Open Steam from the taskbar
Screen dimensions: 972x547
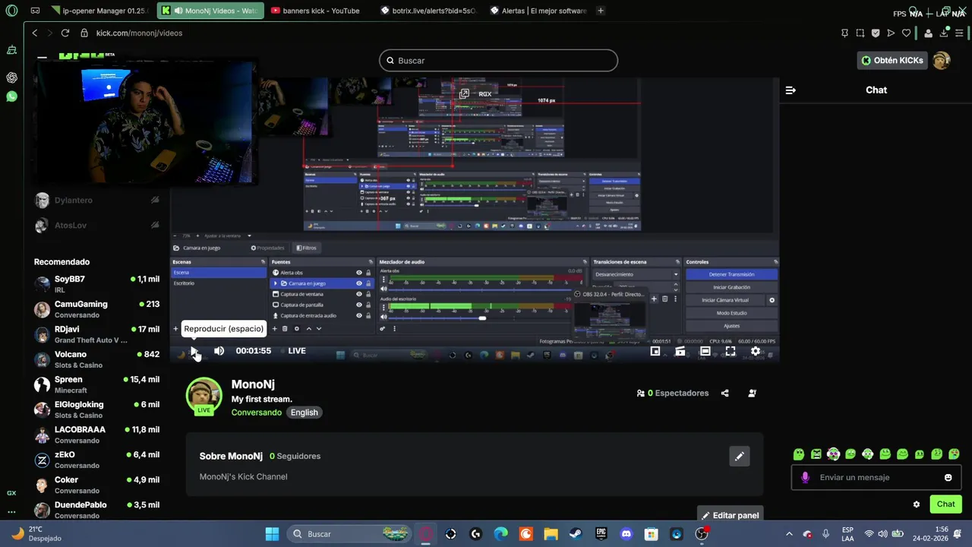576,534
